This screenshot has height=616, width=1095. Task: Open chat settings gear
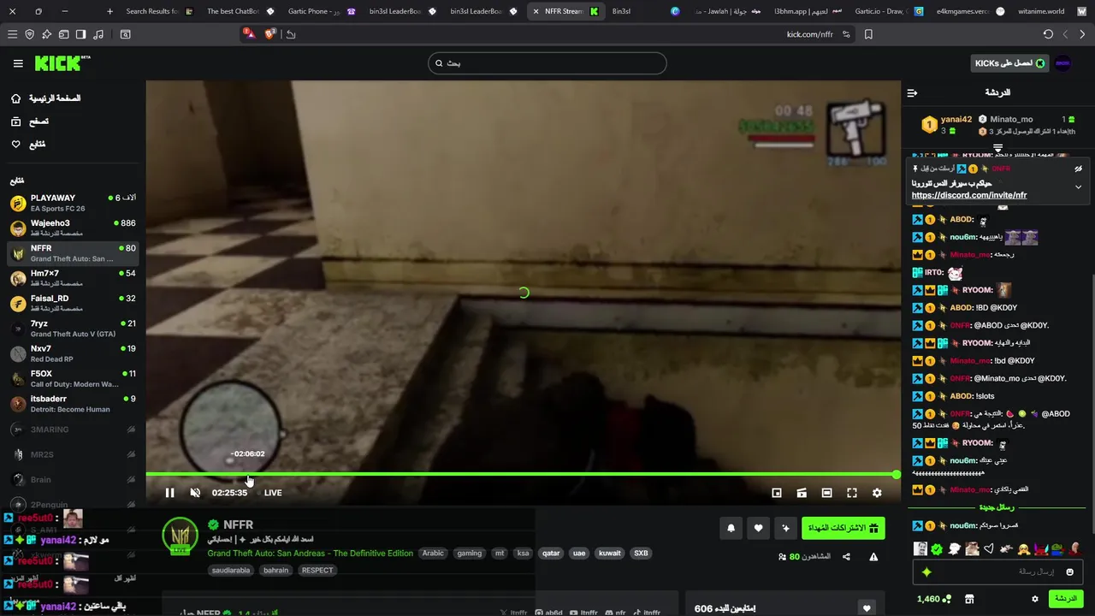click(x=1034, y=599)
